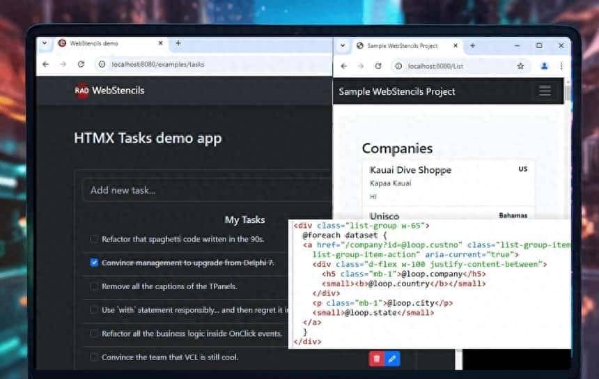This screenshot has height=379, width=599.
Task: Open tab search dropdown in Sample WebStencils Project window
Action: click(343, 45)
